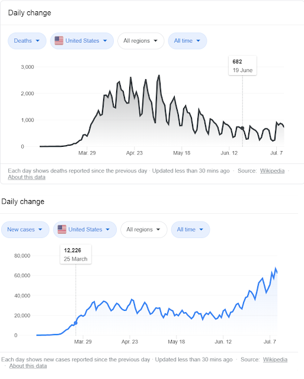Open All time dropdown in cases chart

[x=190, y=229]
